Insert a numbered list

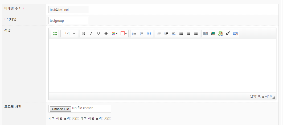pos(142,34)
